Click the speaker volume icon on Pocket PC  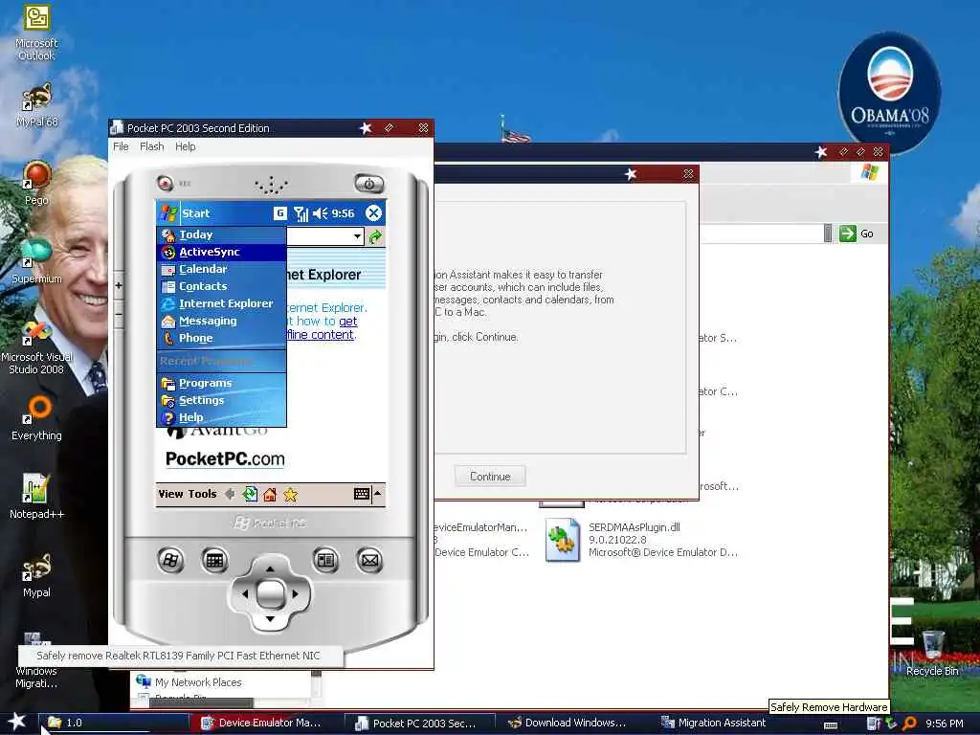320,213
